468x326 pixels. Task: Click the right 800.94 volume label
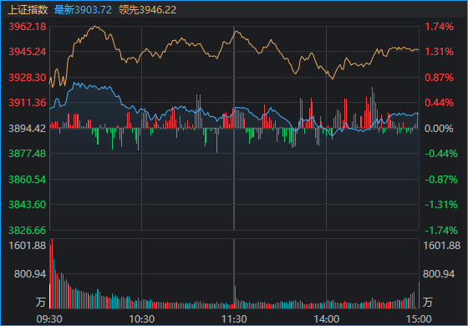click(439, 274)
